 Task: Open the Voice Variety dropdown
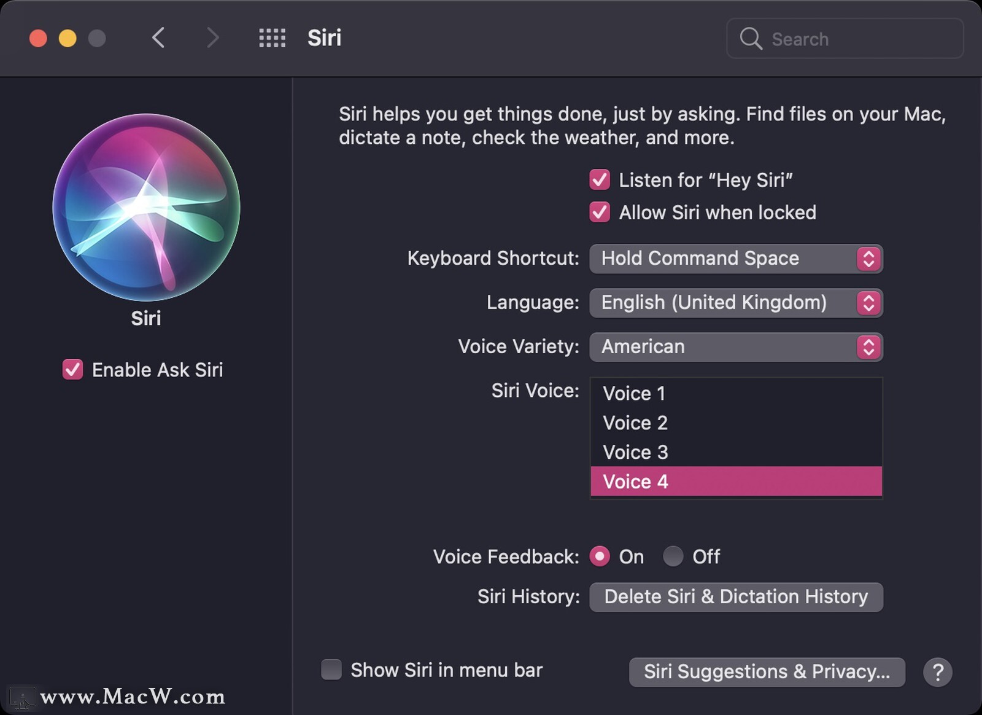pyautogui.click(x=736, y=347)
